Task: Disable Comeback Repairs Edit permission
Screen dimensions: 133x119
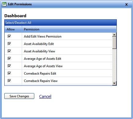Action: click(9, 73)
